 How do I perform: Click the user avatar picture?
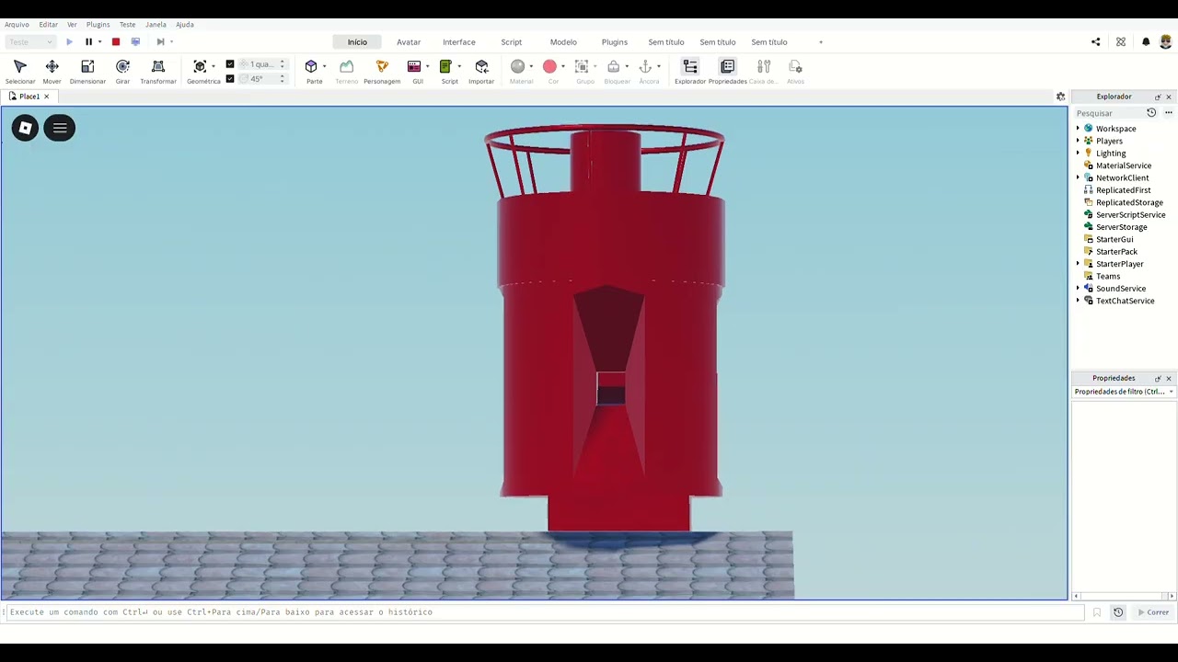(1166, 41)
